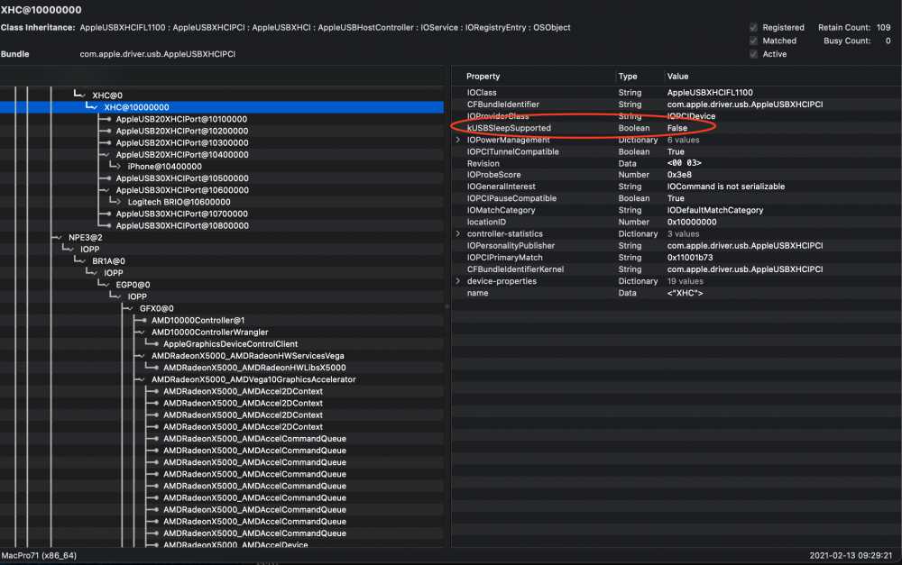Collapse the GFX0@0 node

[x=130, y=309]
